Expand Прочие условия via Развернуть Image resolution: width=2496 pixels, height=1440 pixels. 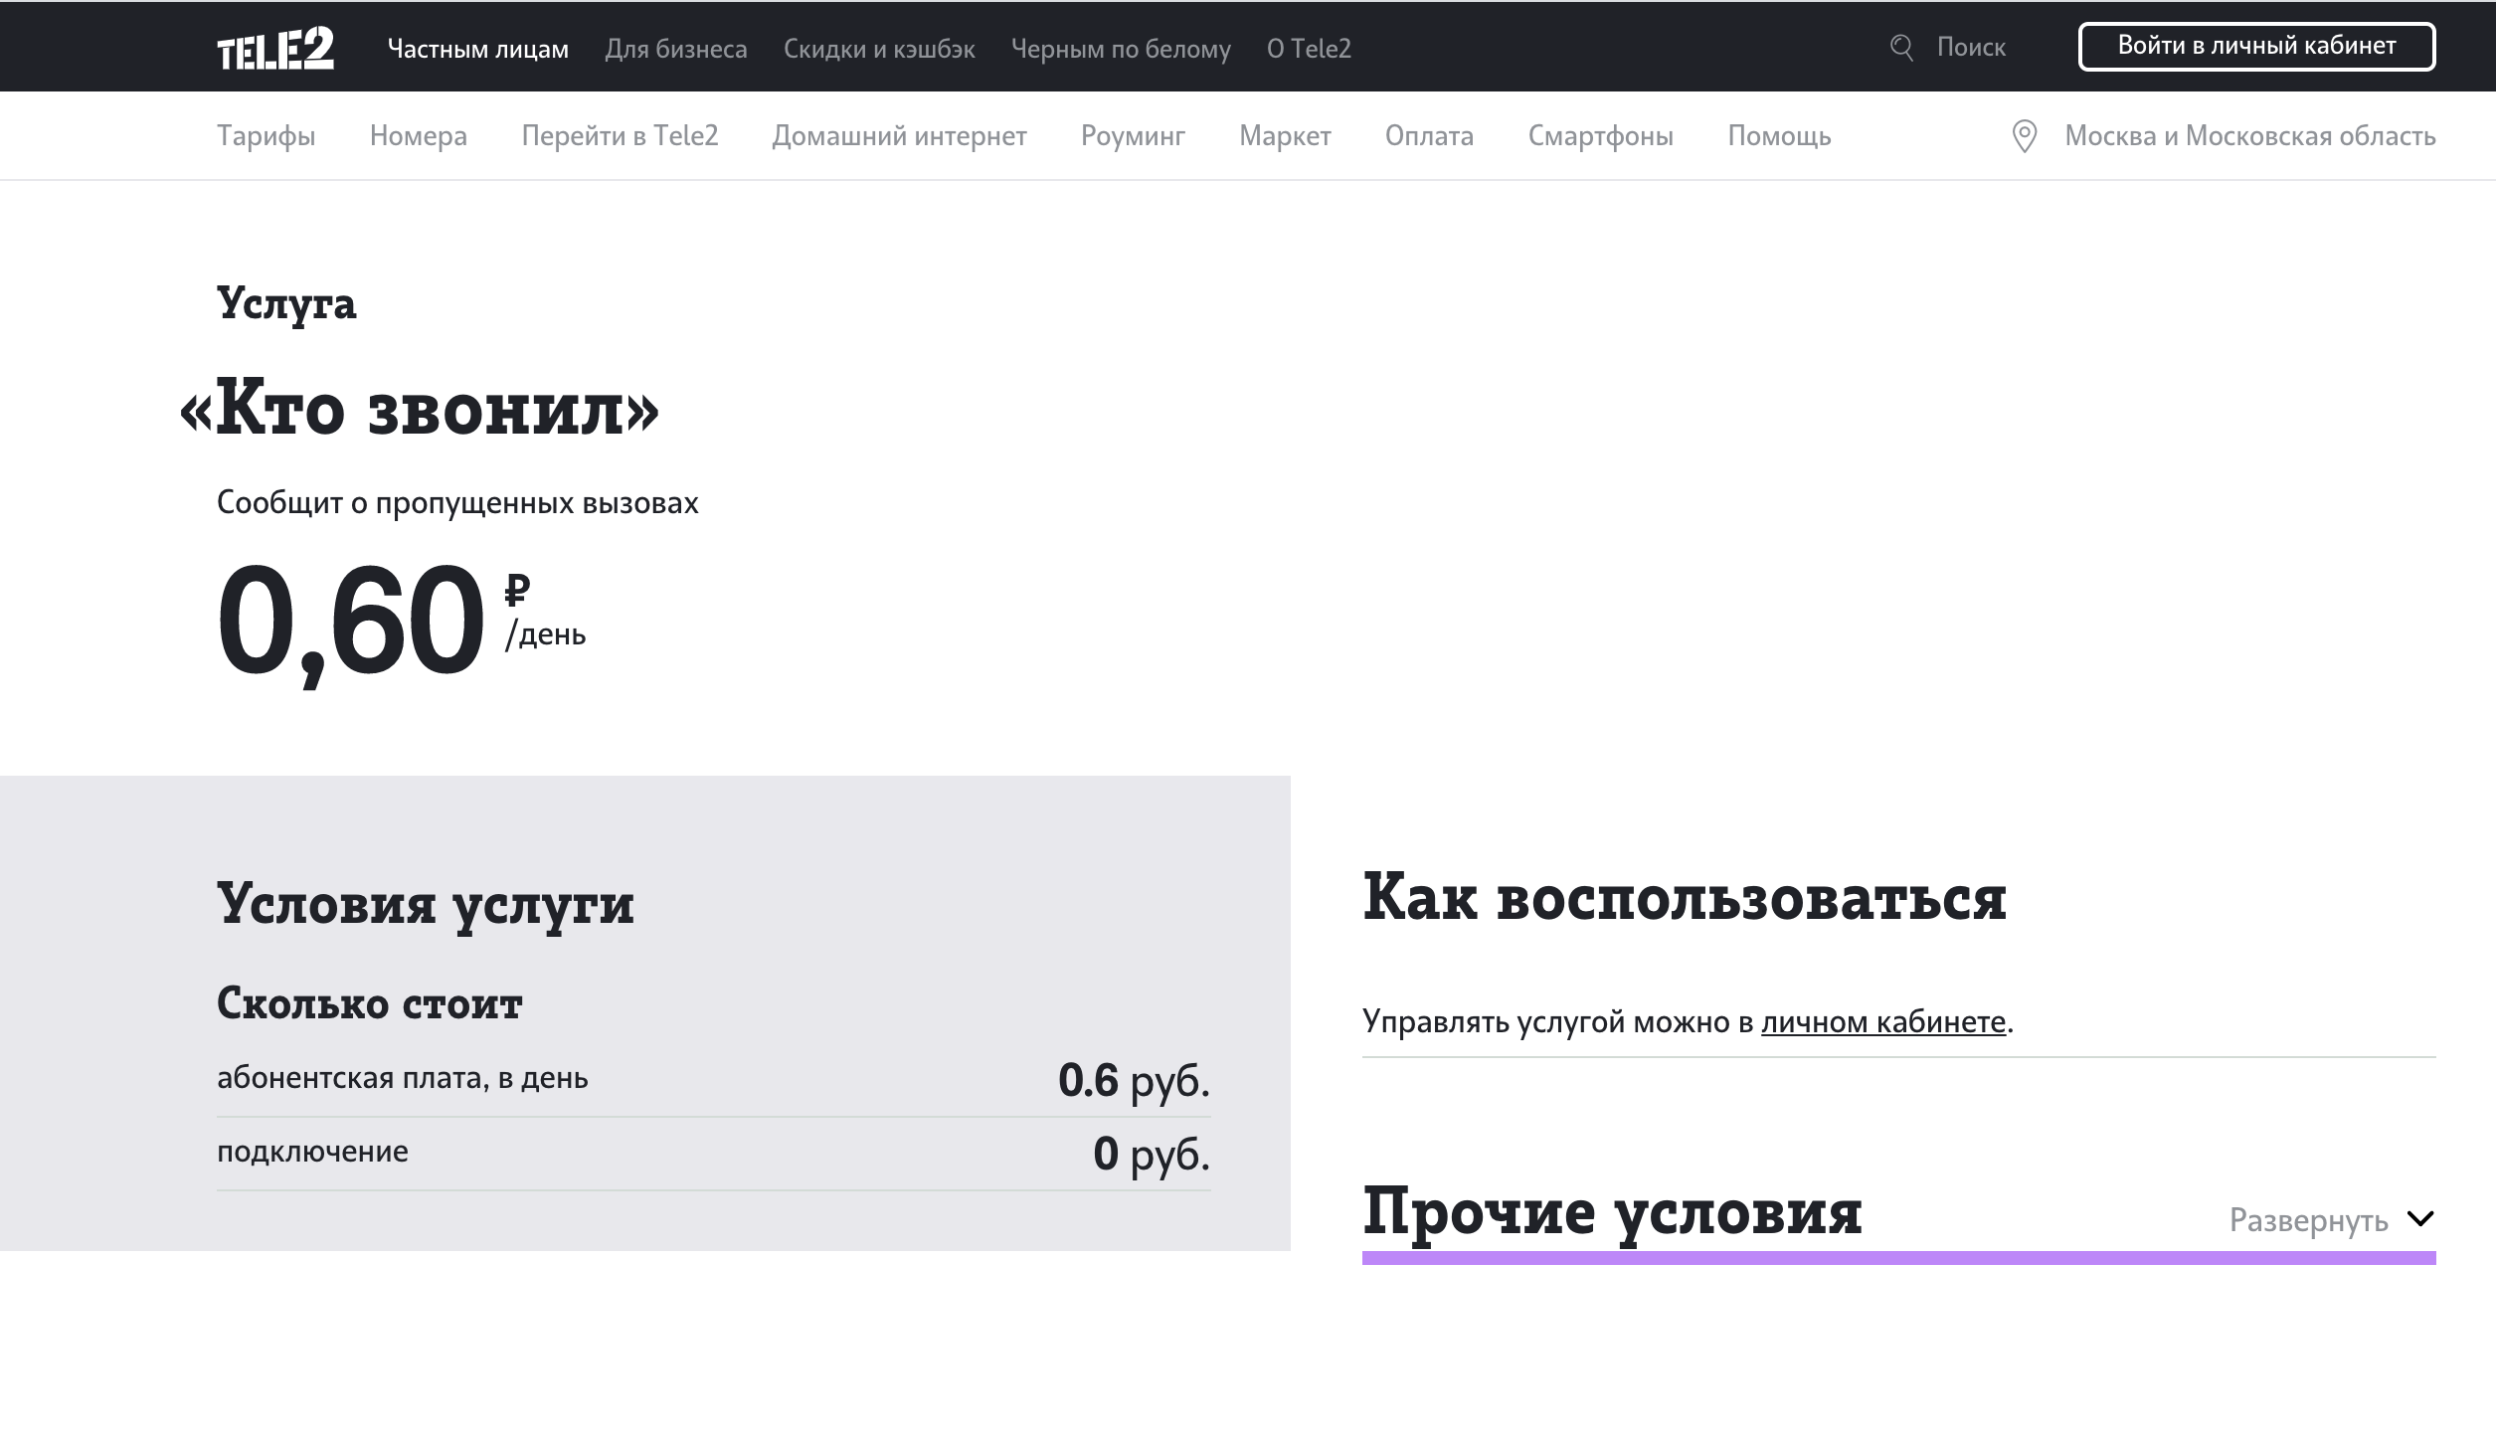[x=2308, y=1219]
